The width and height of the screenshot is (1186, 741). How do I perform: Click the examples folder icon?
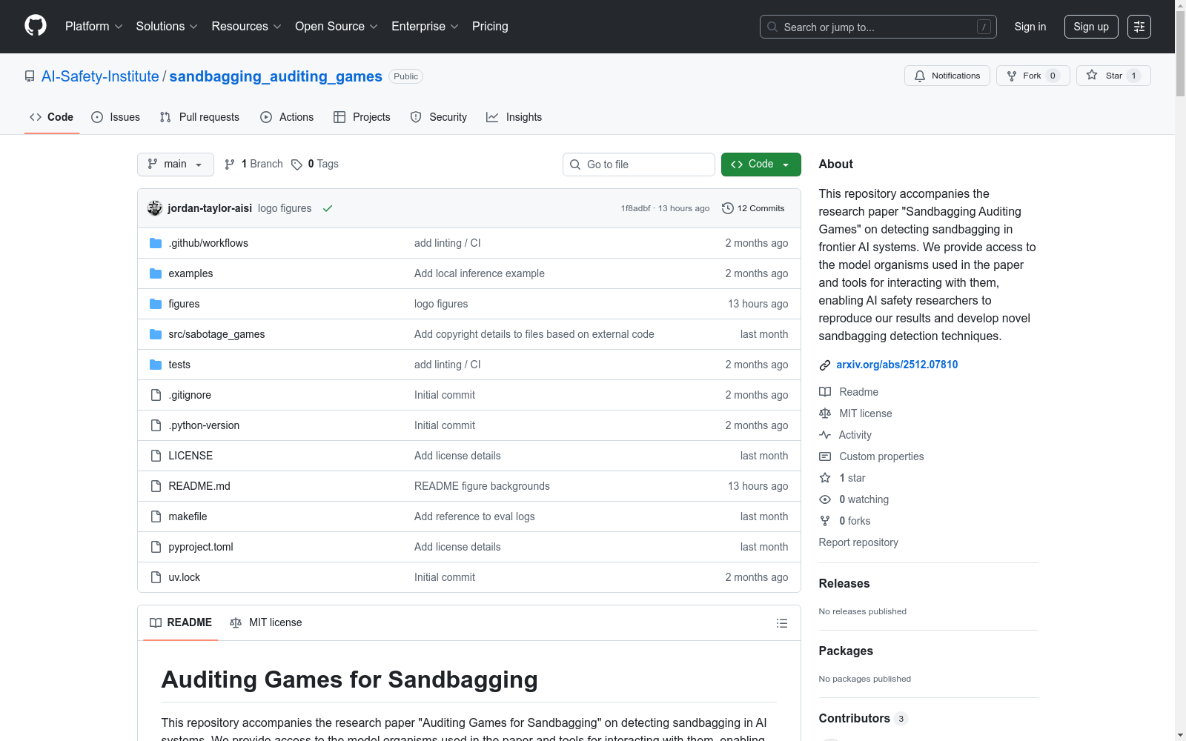click(x=156, y=273)
